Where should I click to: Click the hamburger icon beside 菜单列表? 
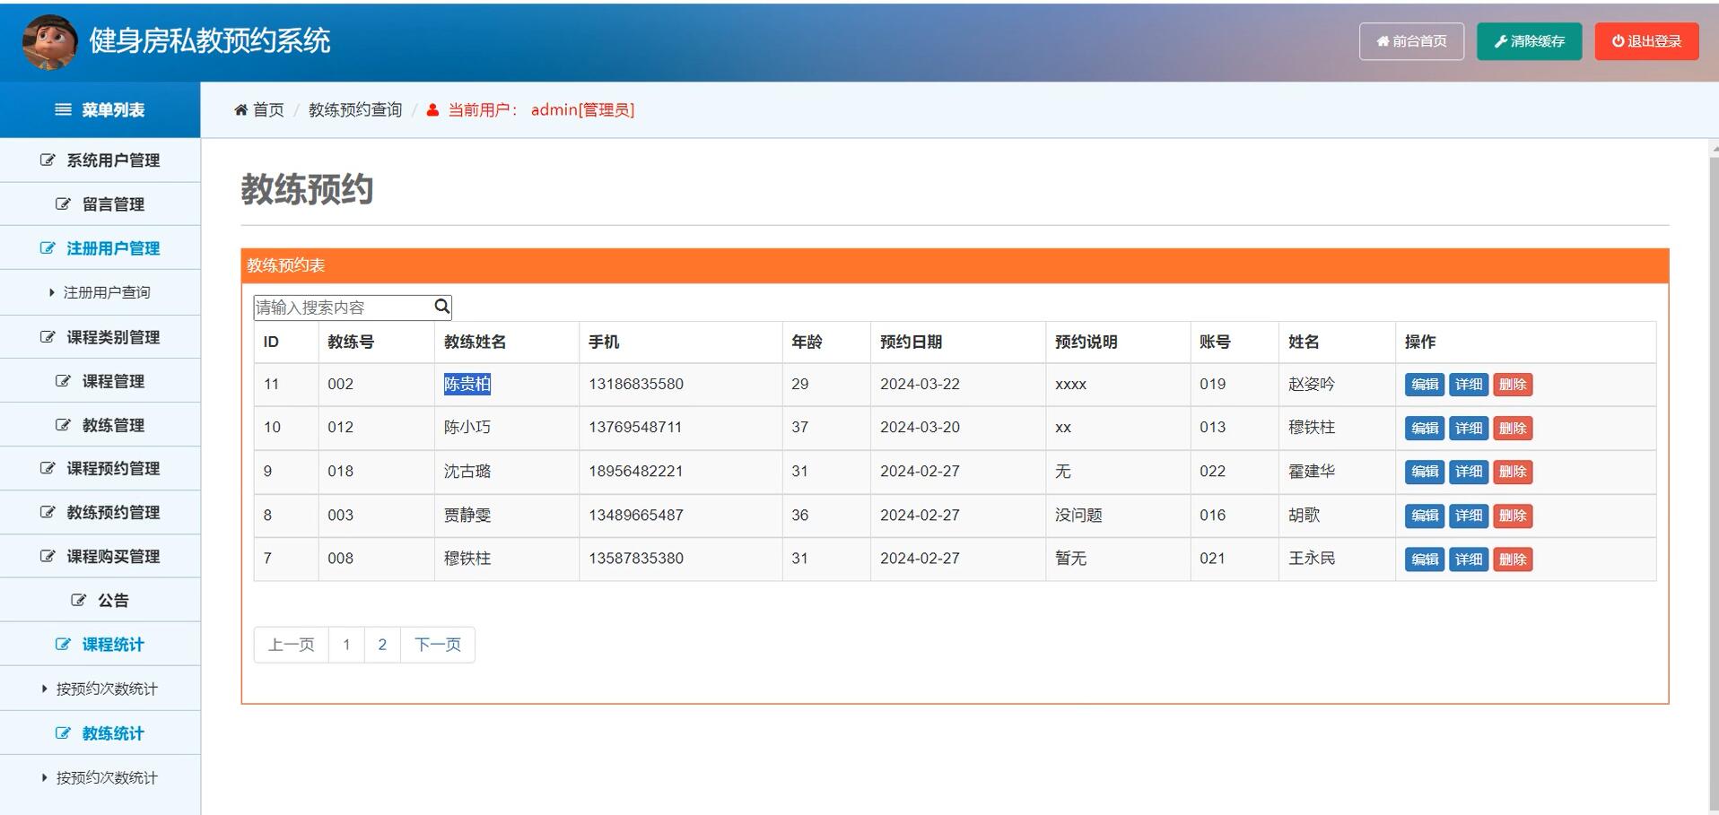(63, 109)
